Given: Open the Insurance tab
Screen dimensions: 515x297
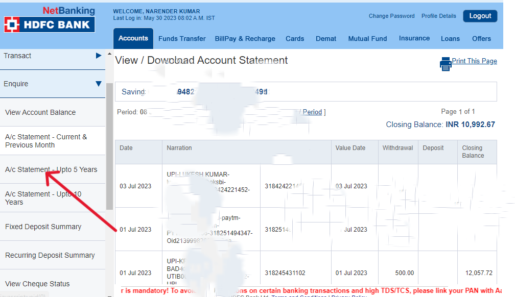Looking at the screenshot, I should point(414,38).
